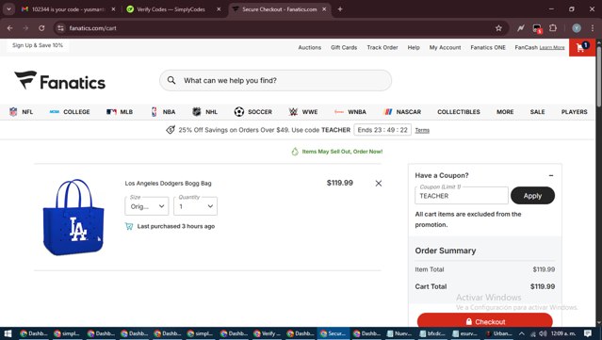Collapse the Have a Coupon section

point(551,175)
